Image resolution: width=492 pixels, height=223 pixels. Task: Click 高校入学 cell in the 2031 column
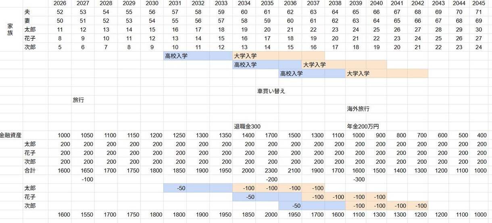[176, 56]
